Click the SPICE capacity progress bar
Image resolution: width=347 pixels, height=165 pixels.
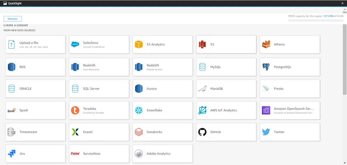pyautogui.click(x=316, y=21)
